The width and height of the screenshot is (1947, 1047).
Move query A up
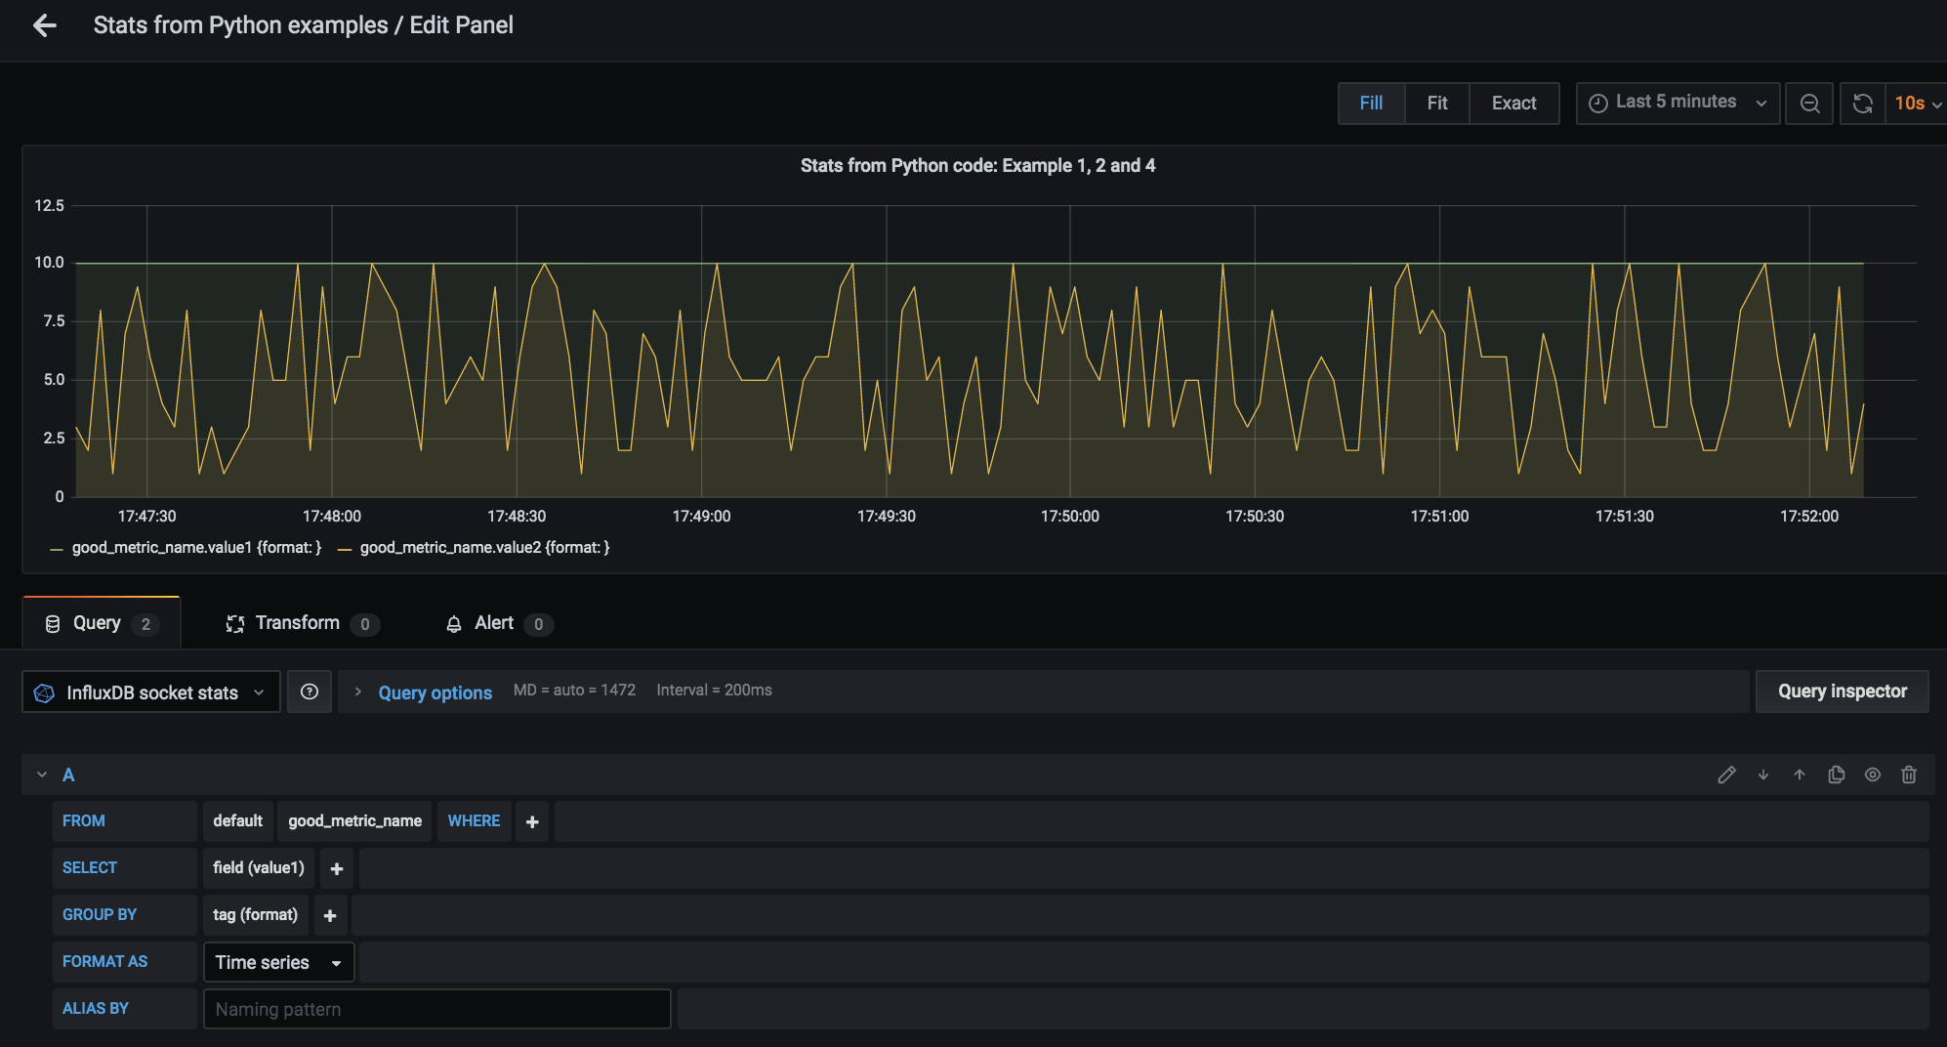pyautogui.click(x=1800, y=775)
